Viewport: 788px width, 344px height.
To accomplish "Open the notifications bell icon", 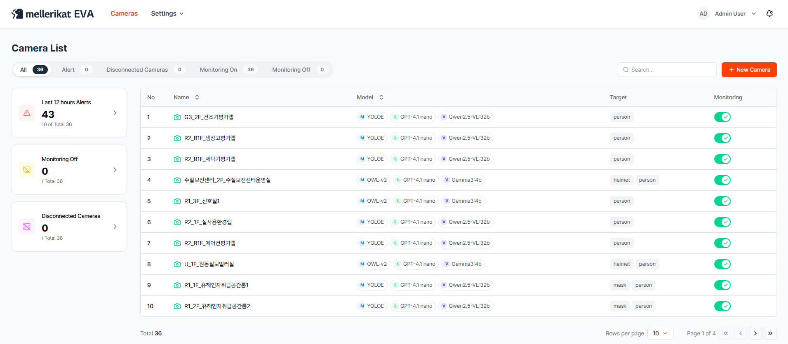I will tap(769, 14).
